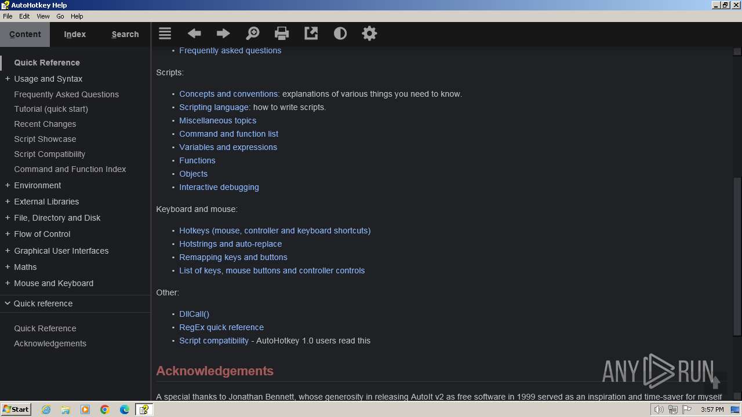This screenshot has width=742, height=417.
Task: Open Internet Explorer from the taskbar
Action: [46, 409]
